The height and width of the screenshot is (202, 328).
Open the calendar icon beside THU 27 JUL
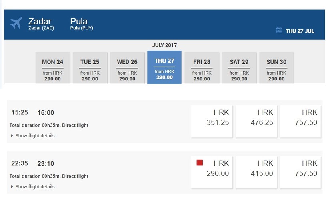click(x=279, y=30)
